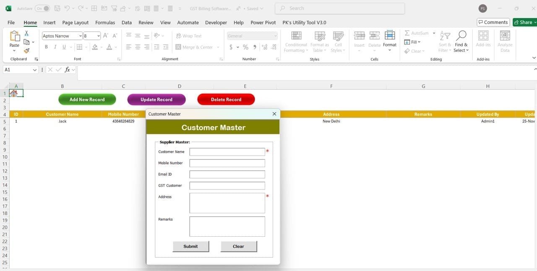
Task: Click the GST Customer input field
Action: [x=227, y=186]
